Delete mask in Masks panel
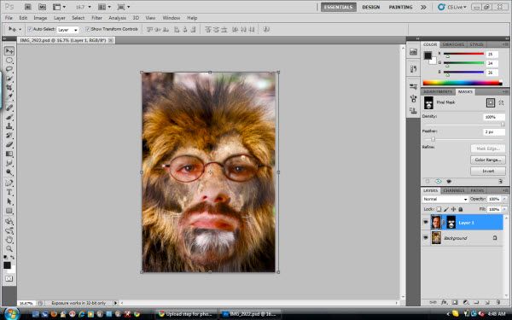 (500, 181)
